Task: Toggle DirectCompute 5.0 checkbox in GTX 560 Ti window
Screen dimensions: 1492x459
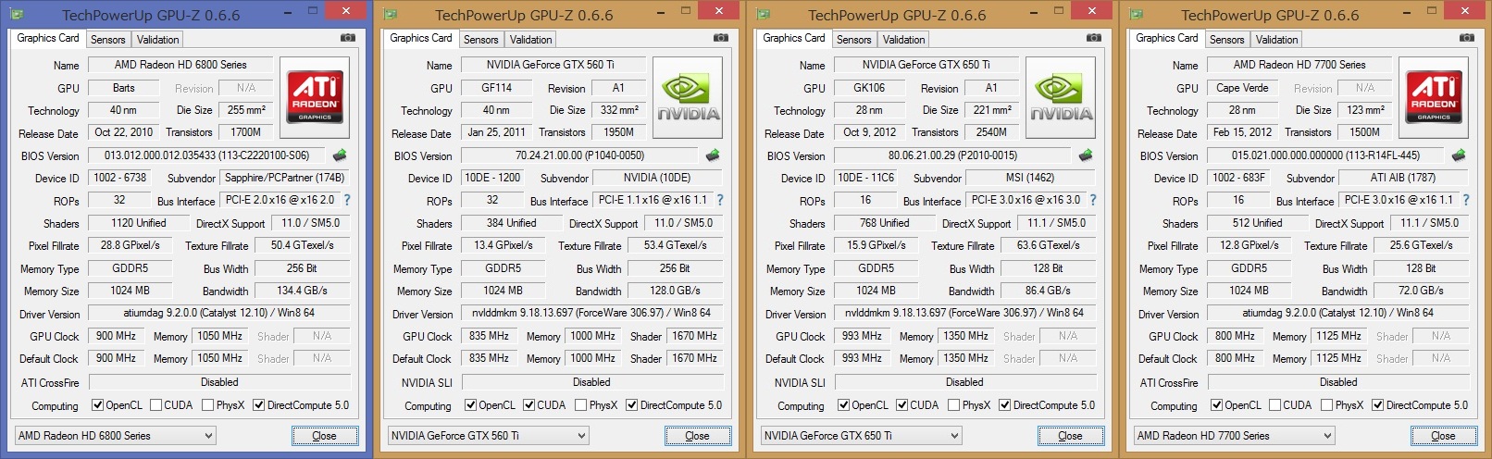Action: click(x=631, y=405)
